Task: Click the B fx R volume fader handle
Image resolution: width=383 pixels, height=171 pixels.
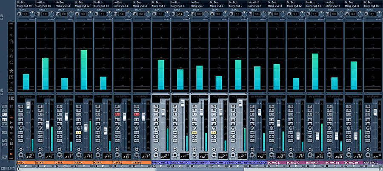Action: pos(47,125)
